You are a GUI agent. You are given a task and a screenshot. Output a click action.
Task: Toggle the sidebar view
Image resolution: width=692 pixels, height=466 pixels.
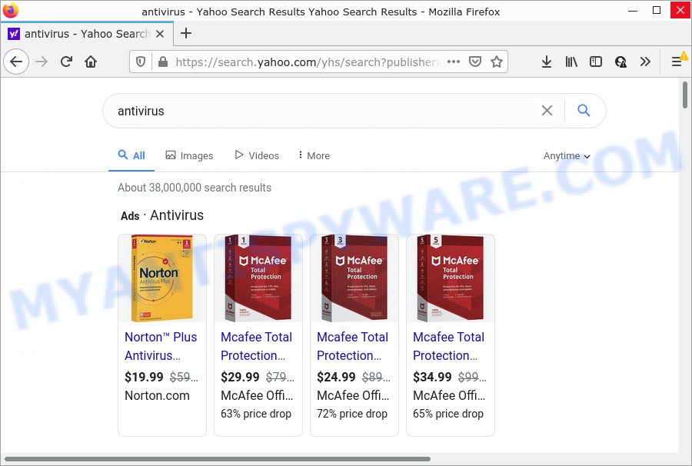(x=596, y=62)
